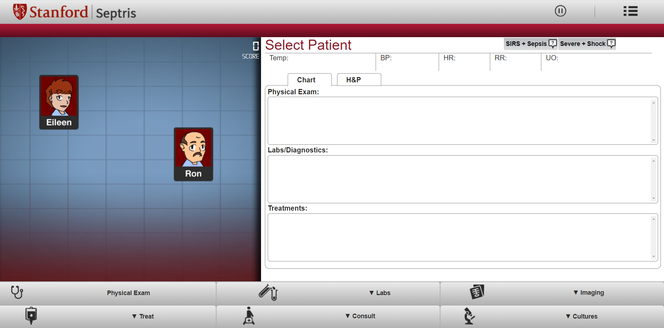This screenshot has width=664, height=328.
Task: Click the Septris title text
Action: [116, 13]
